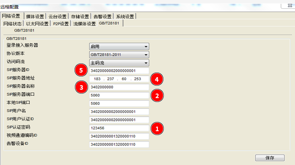Expand the 登录接入服务器 dropdown showing 启用
The height and width of the screenshot is (165, 295).
(119, 46)
